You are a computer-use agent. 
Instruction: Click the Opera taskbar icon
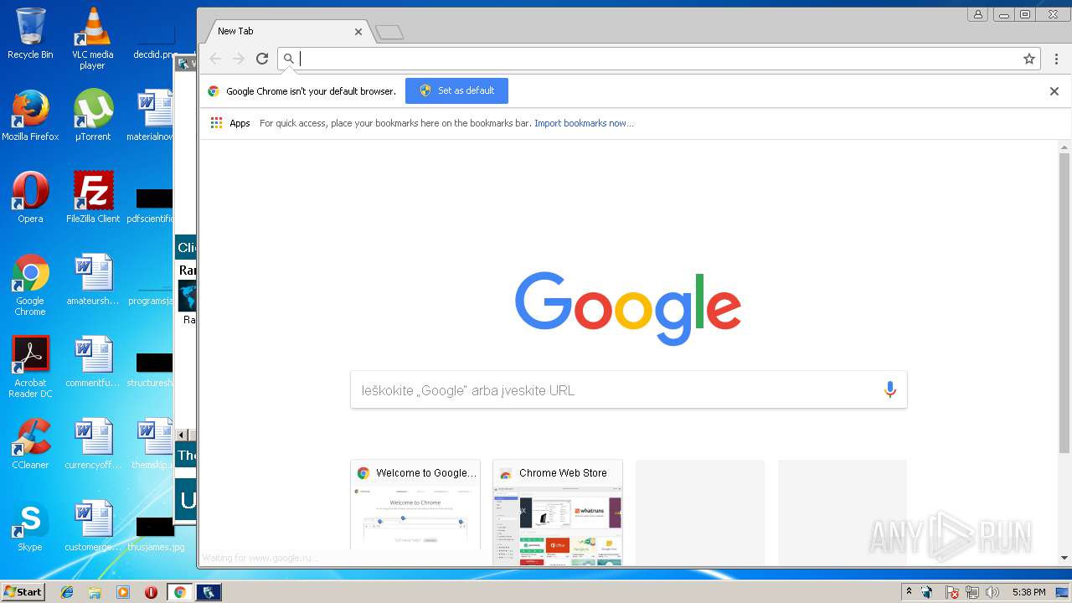[x=151, y=592]
